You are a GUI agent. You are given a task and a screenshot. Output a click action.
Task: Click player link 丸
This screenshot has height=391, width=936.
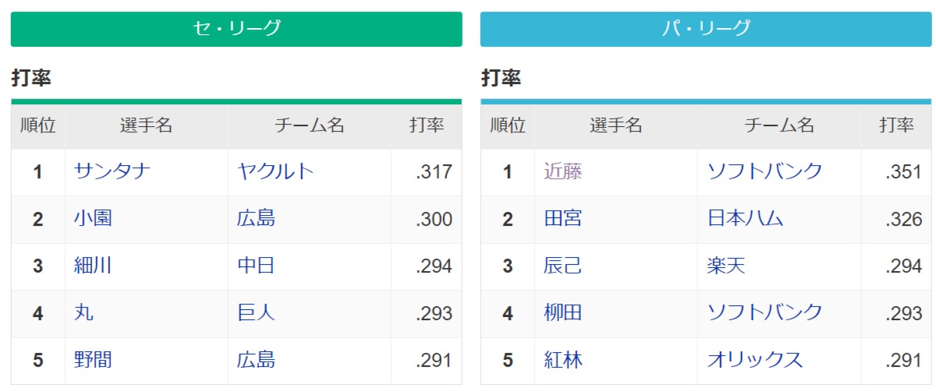(84, 313)
